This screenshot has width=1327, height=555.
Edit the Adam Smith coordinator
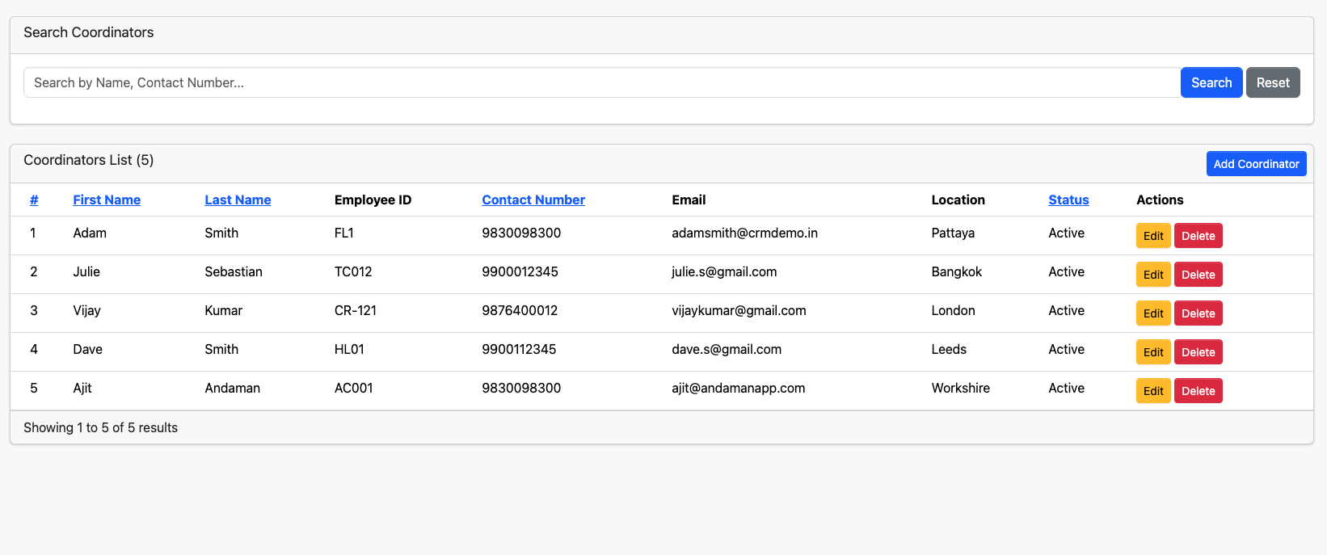(x=1153, y=236)
